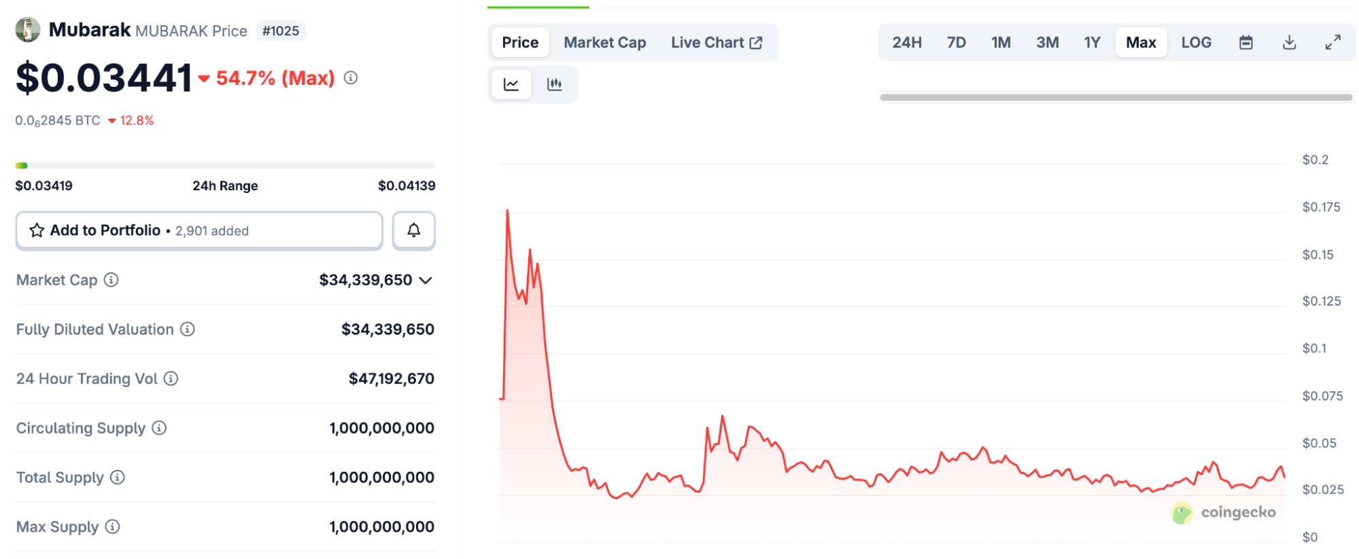The image size is (1359, 559).
Task: Click info icon next to price change
Action: point(351,78)
